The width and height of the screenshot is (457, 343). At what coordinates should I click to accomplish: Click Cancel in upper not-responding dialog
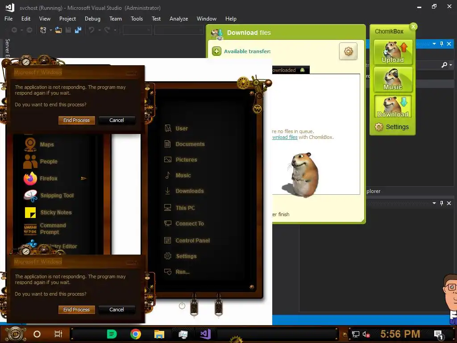coord(116,120)
